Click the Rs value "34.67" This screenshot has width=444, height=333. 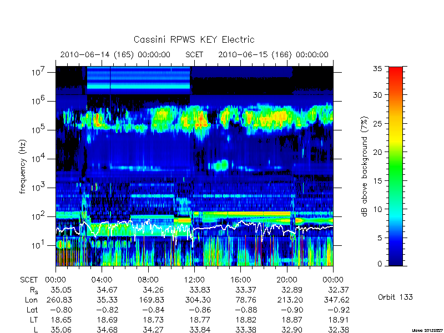[107, 290]
